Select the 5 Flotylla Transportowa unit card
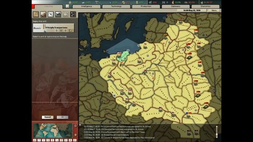253x142 pixels. 53,28
